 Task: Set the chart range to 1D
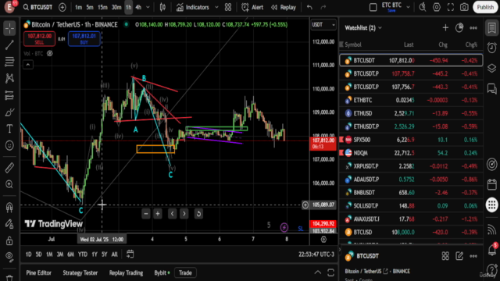(29, 254)
